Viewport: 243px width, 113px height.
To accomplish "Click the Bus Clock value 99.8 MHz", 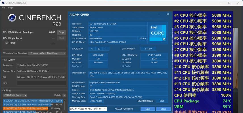I will [98, 62].
